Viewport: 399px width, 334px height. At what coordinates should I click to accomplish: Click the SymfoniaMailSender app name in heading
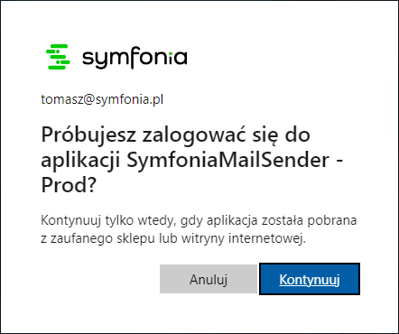(227, 160)
